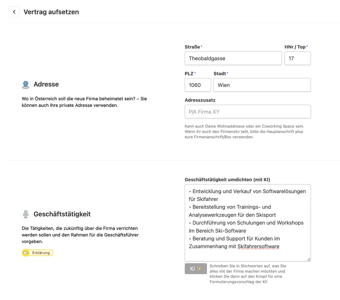
Task: Click the helper text below the Adresszusatz field
Action: coord(247,132)
